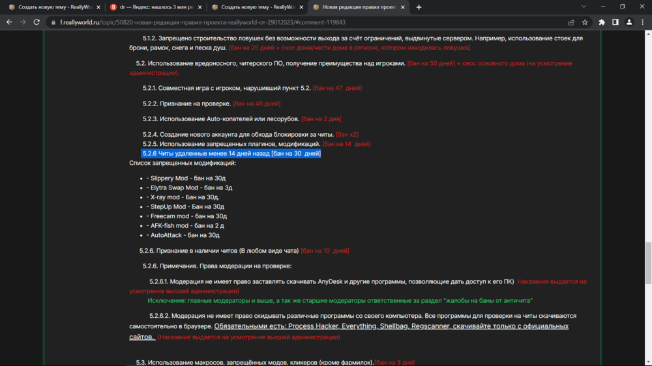
Task: Click the underlined 'Обязательными есть: Process Hacker' text
Action: tap(349, 331)
